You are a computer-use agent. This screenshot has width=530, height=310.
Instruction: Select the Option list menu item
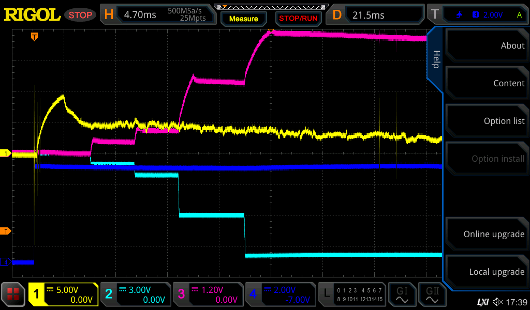[487, 121]
